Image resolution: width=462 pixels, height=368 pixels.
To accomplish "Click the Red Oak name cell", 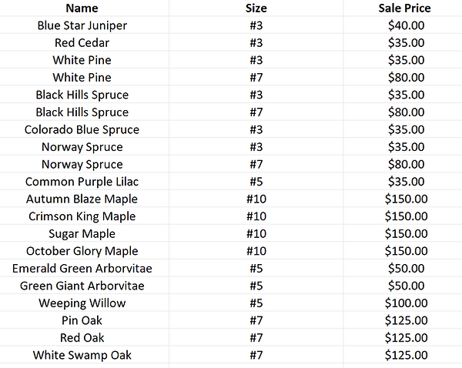I will pos(82,337).
